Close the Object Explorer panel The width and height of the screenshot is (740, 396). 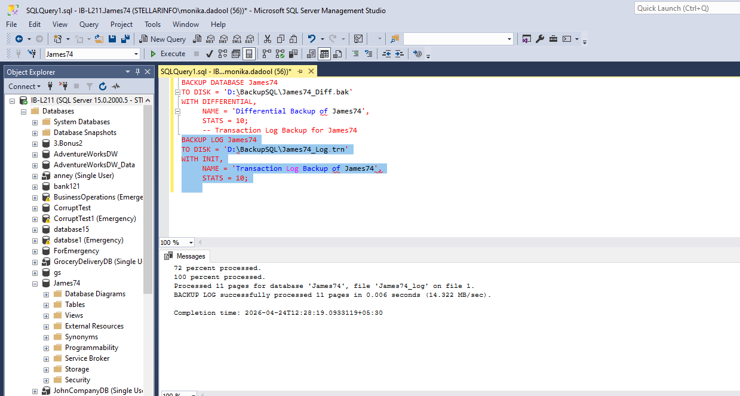point(149,72)
